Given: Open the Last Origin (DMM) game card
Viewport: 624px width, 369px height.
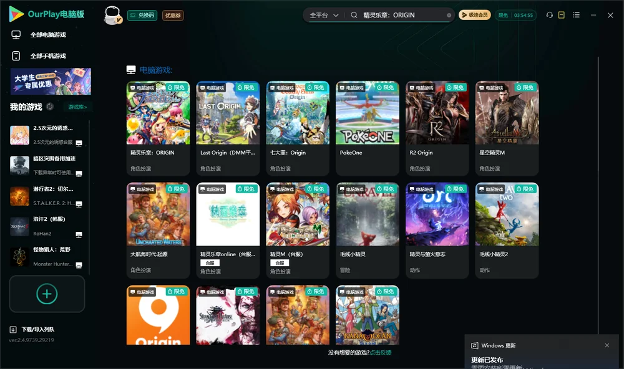Looking at the screenshot, I should pos(228,128).
